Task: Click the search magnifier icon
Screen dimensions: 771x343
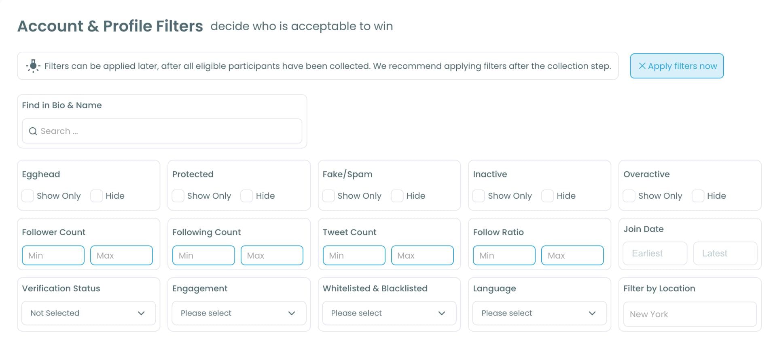Action: click(33, 131)
